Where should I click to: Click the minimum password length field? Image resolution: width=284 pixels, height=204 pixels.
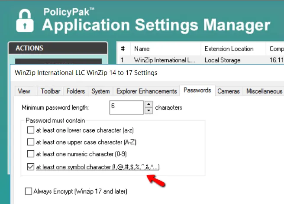(x=126, y=107)
